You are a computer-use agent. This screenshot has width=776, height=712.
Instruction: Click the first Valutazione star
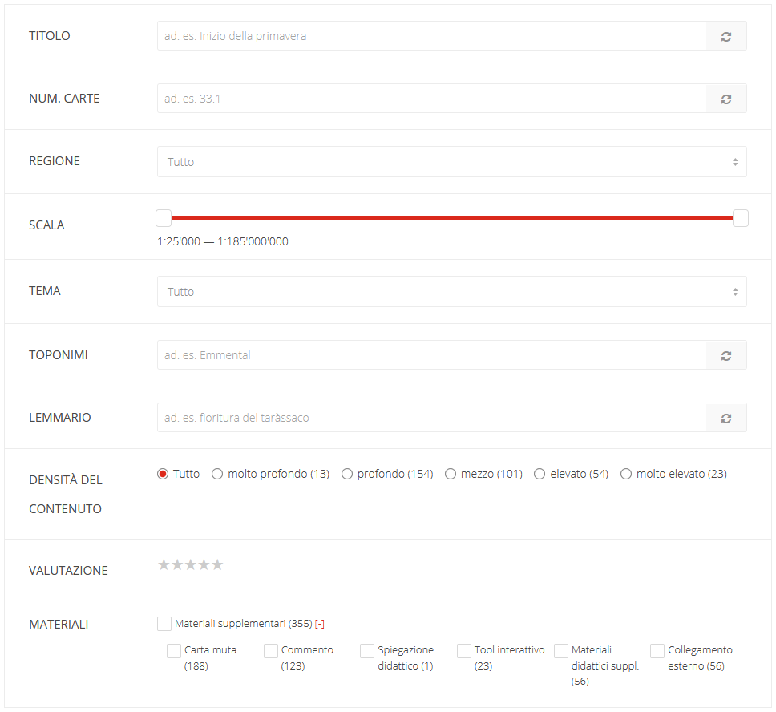(164, 565)
